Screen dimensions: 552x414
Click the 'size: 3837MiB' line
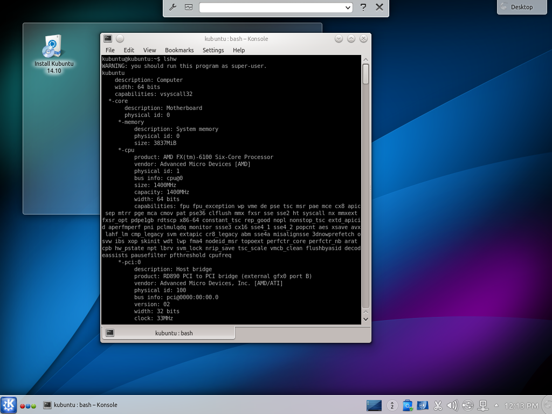click(155, 143)
